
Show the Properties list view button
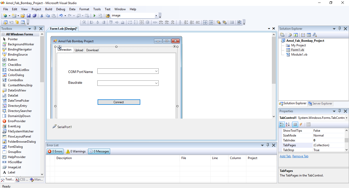click(x=295, y=124)
